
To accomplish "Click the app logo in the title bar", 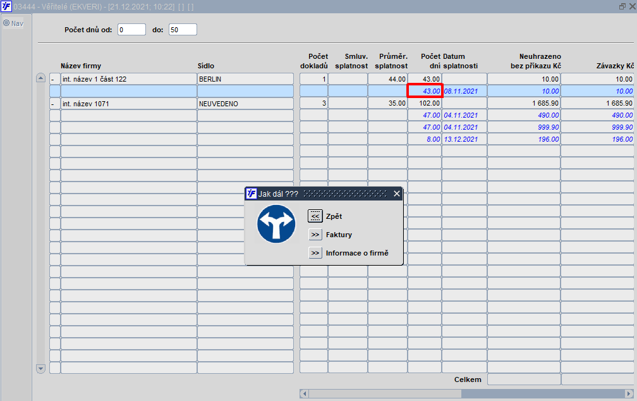I will pos(6,6).
